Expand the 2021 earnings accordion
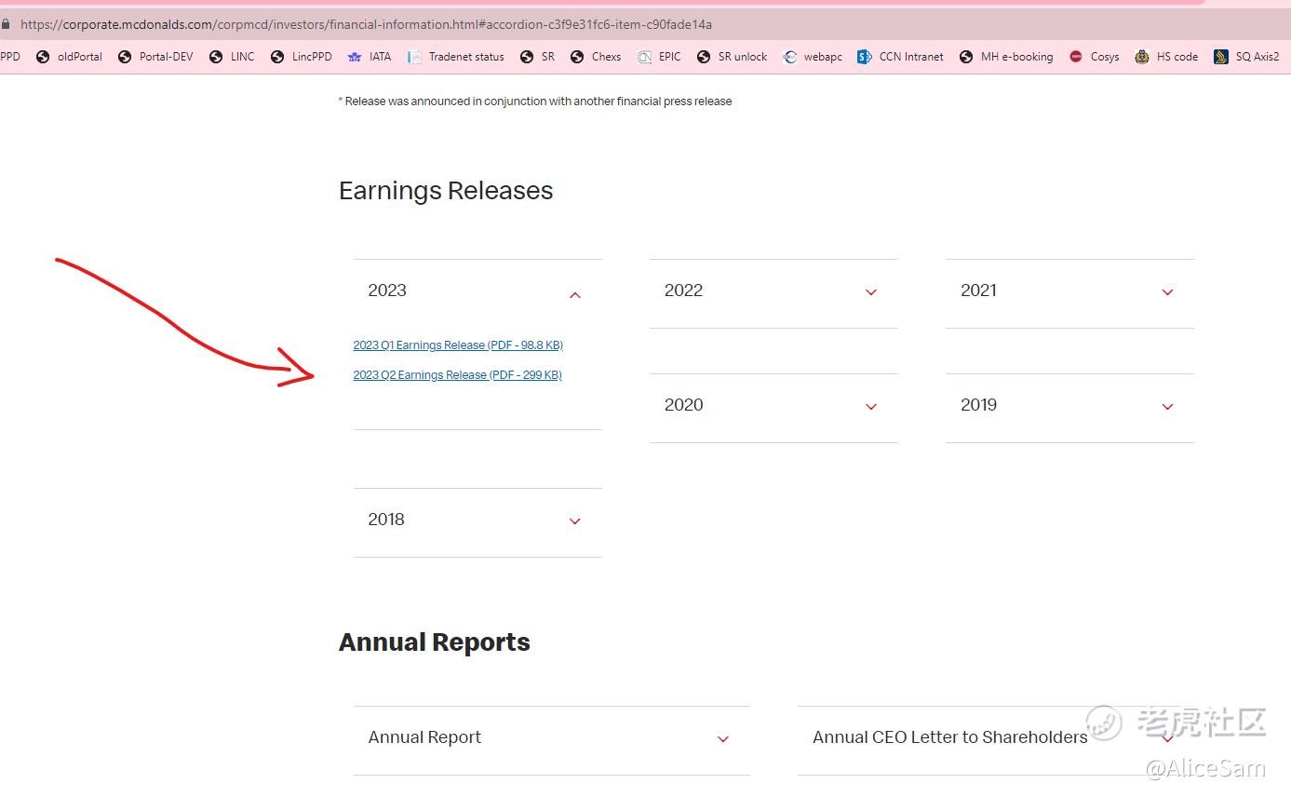Viewport: 1291px width, 797px height. pos(1069,291)
